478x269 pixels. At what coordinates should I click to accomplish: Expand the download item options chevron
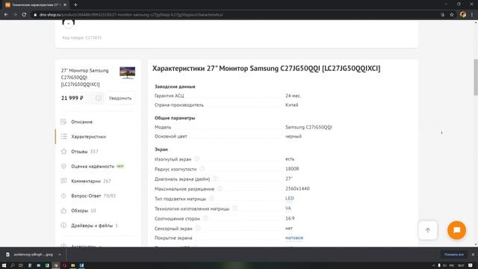click(60, 254)
